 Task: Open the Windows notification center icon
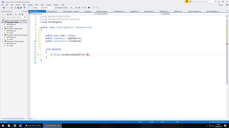click(x=225, y=126)
